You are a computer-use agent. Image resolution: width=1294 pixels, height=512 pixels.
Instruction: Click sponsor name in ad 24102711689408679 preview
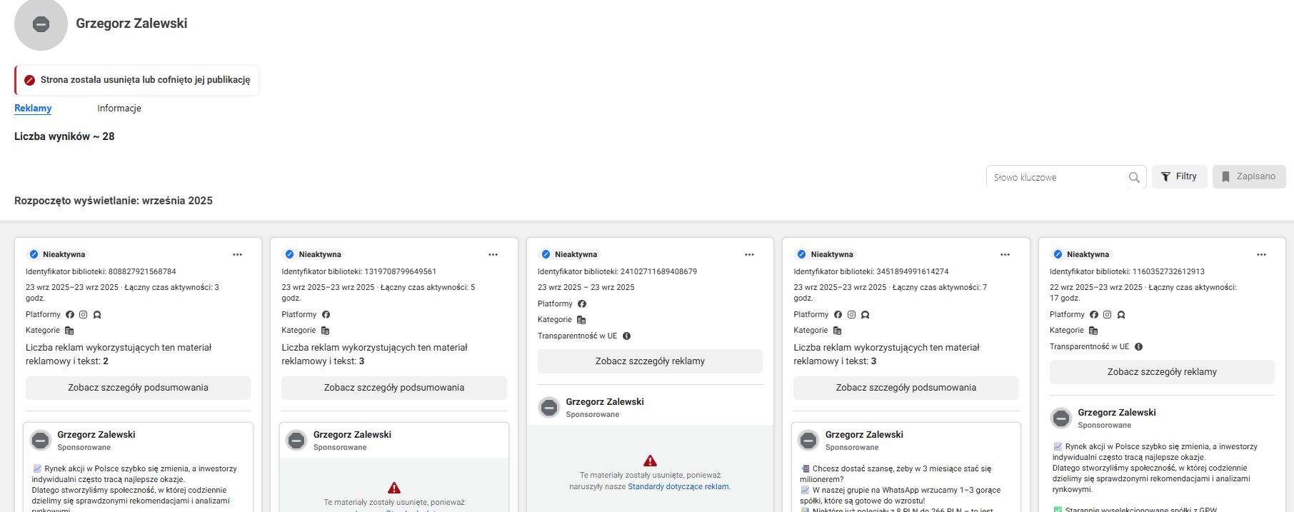pos(605,402)
